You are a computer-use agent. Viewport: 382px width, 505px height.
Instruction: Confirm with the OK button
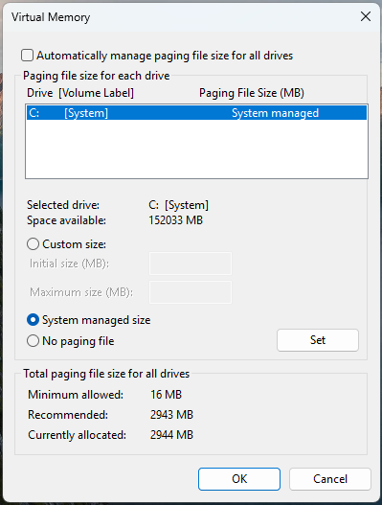239,479
